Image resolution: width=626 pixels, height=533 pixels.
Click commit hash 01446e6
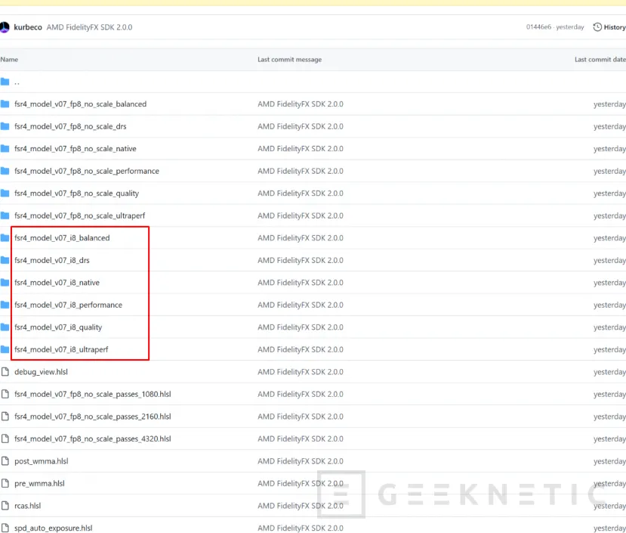pyautogui.click(x=539, y=27)
